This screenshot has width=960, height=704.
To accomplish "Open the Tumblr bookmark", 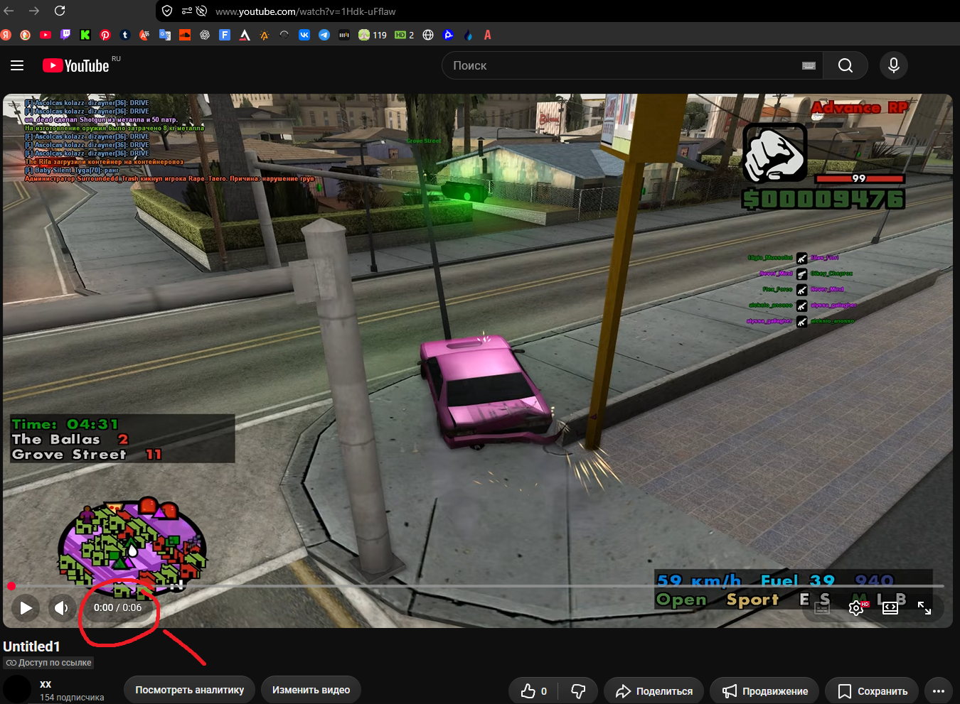I will coord(125,35).
